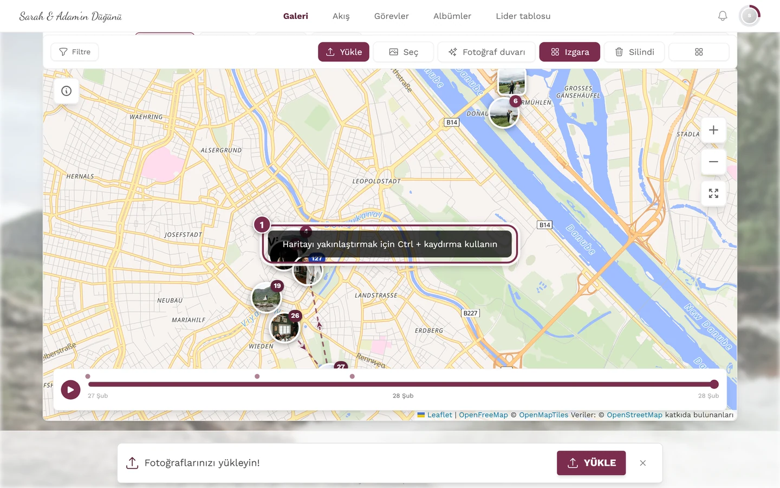Open the Akış tab
The image size is (780, 488).
(341, 16)
